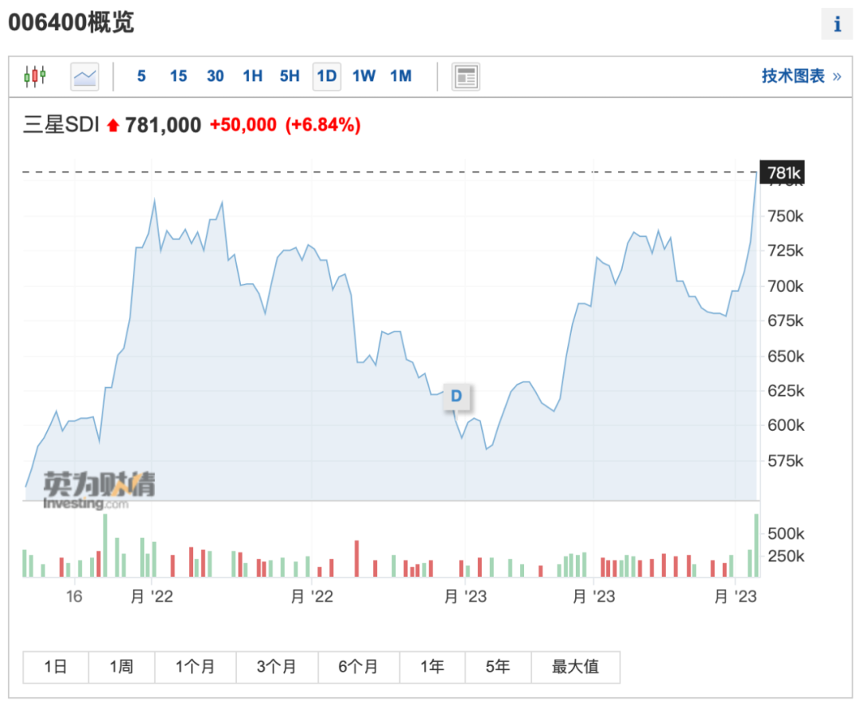The width and height of the screenshot is (859, 705).
Task: Choose the 1M monthly interval
Action: tap(401, 76)
